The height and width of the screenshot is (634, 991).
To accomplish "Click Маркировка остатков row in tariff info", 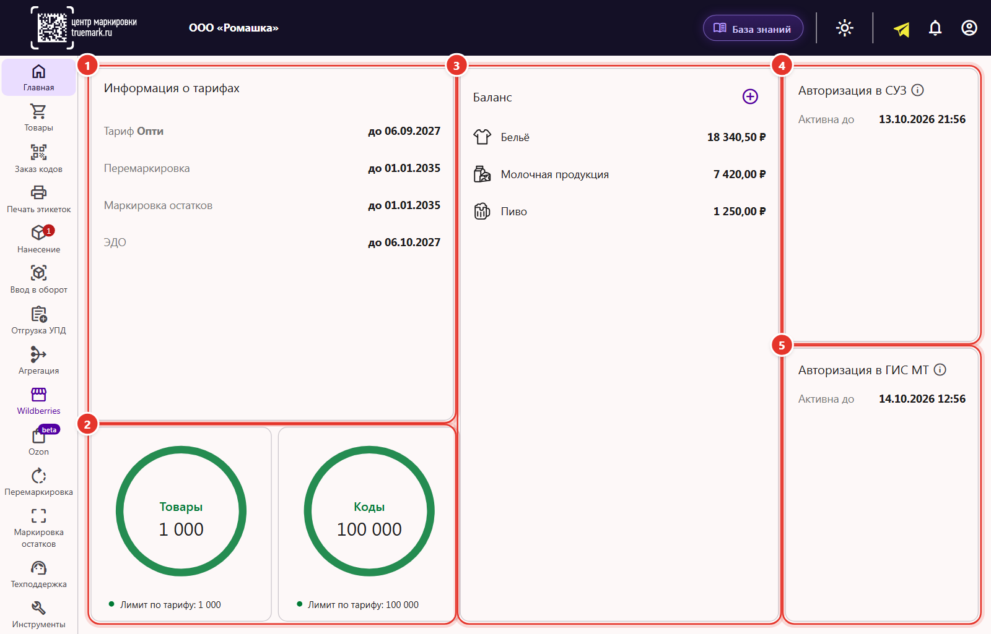I will click(x=272, y=205).
